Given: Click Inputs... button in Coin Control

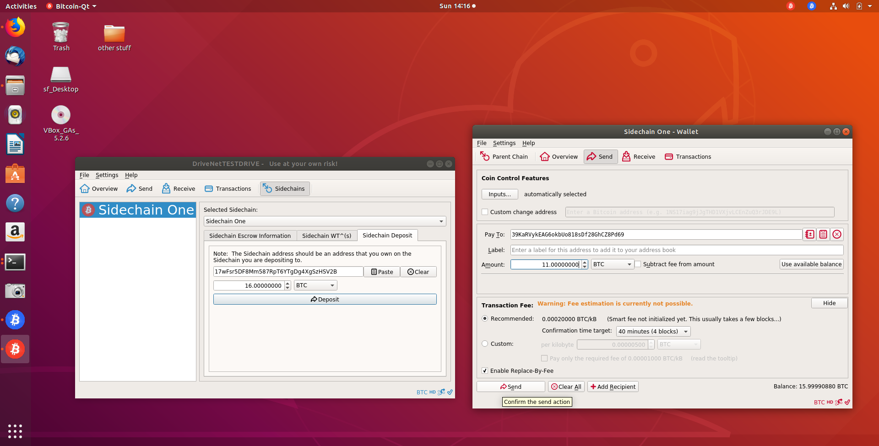Looking at the screenshot, I should [499, 194].
